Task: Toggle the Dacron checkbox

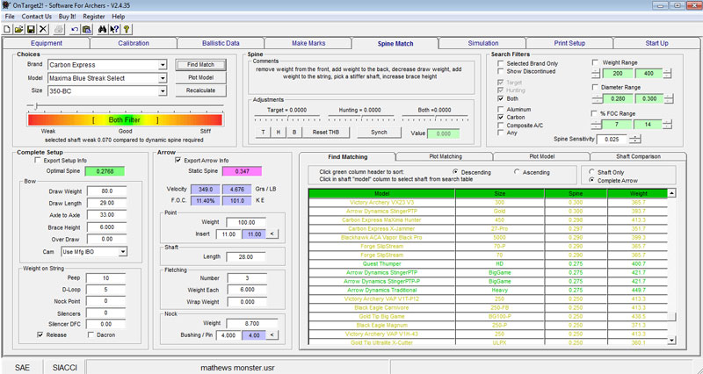Action: tap(91, 334)
